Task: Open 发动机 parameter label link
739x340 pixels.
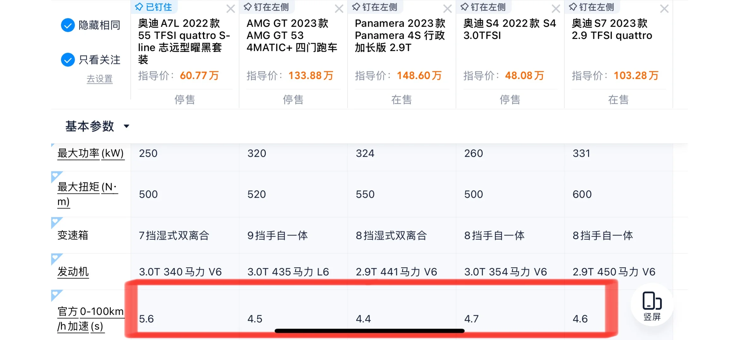Action: pos(73,272)
